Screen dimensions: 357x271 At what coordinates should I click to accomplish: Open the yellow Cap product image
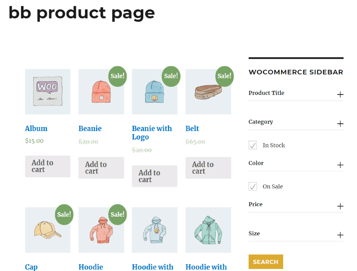[47, 230]
